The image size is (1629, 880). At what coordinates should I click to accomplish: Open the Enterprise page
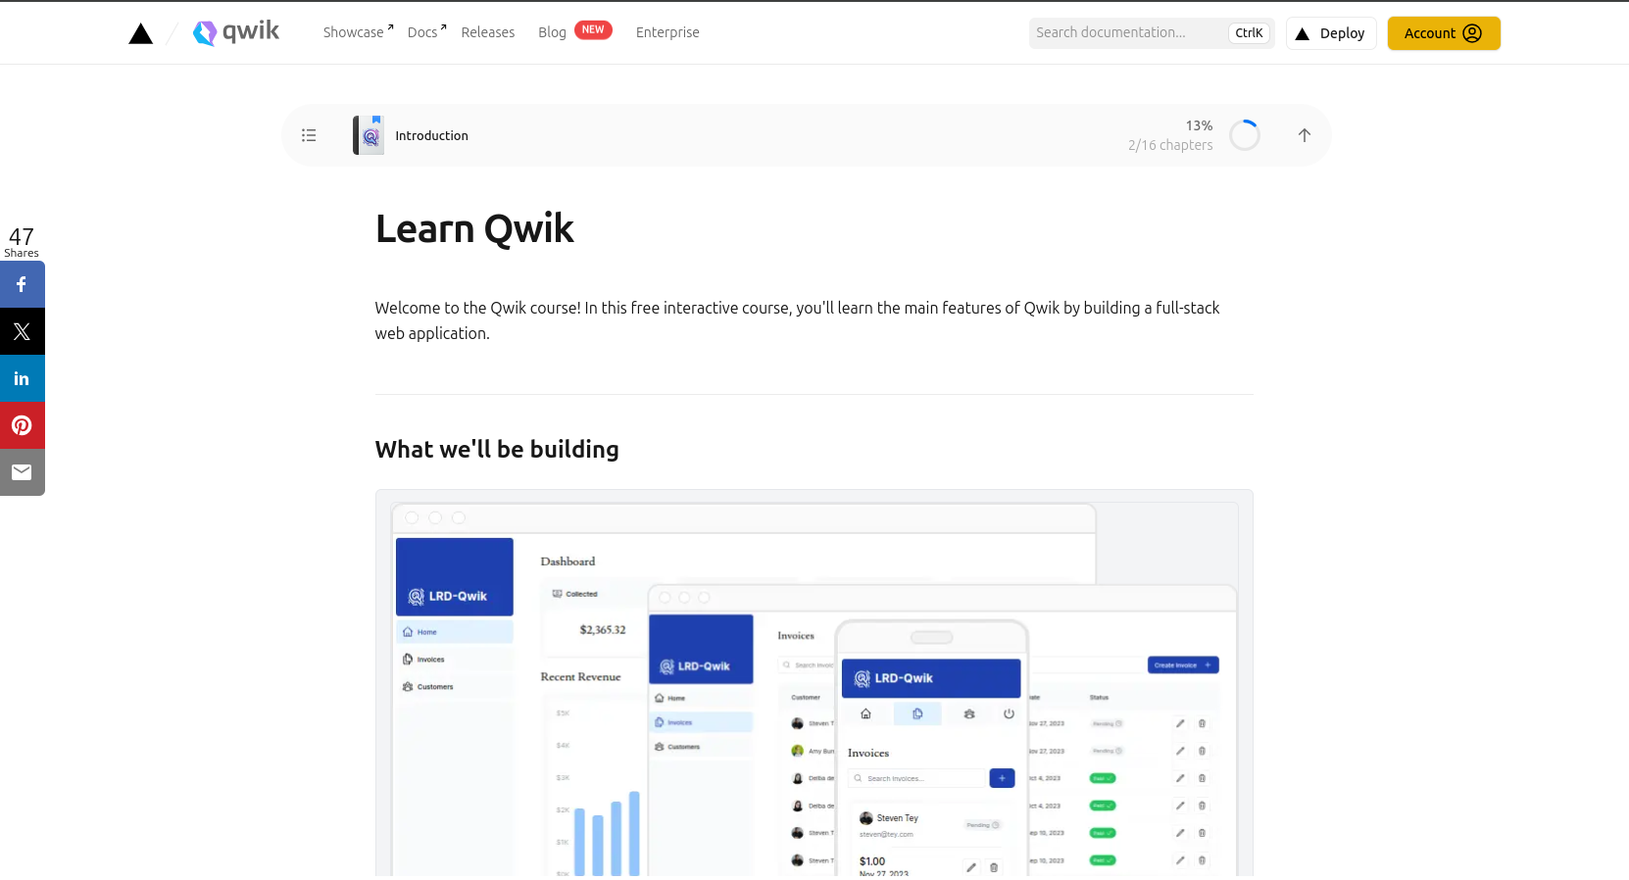[x=667, y=32]
